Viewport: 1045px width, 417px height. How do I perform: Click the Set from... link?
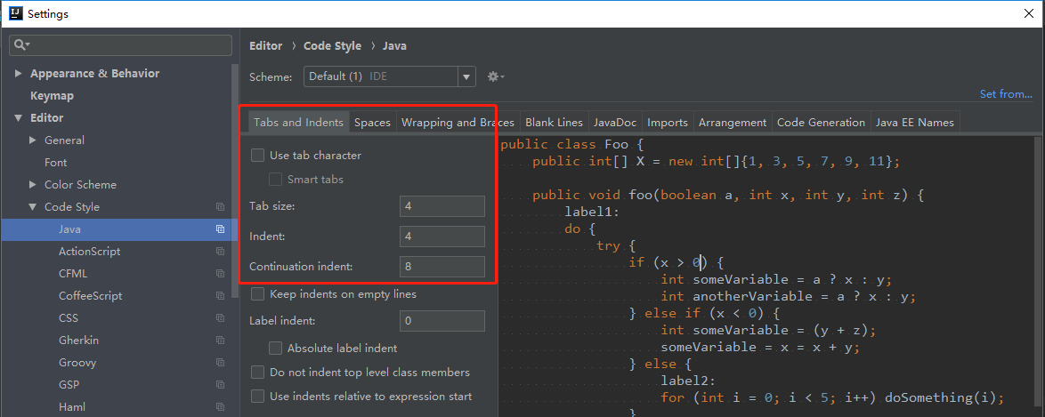(x=1006, y=94)
